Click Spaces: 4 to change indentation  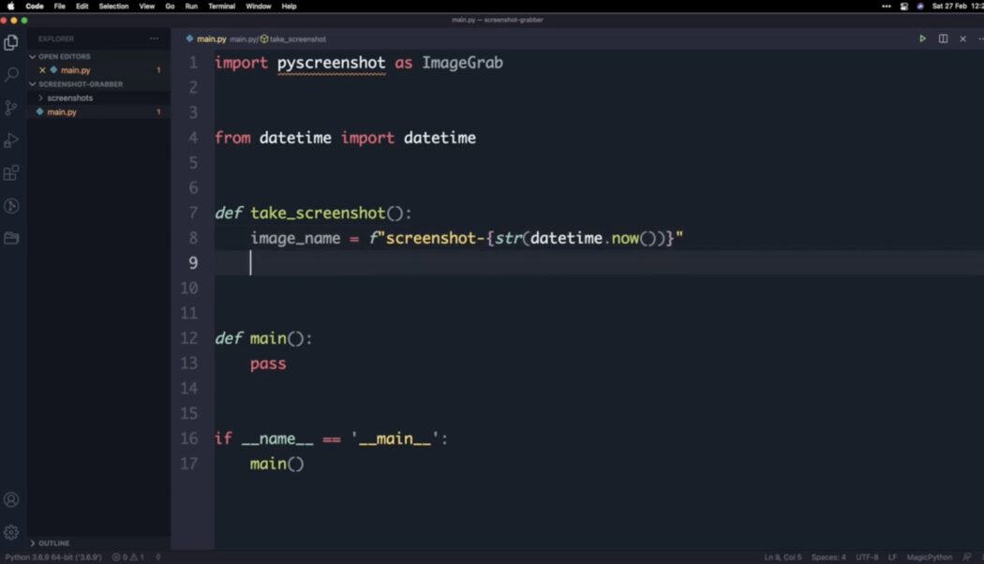point(828,556)
